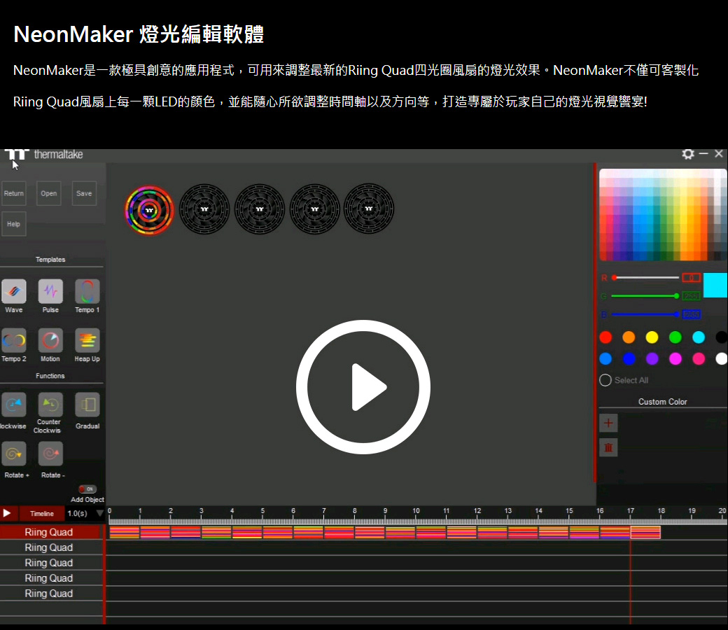Adjust the blue B slider
728x630 pixels.
645,314
